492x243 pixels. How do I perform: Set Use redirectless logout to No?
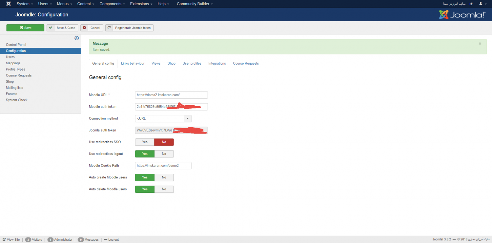(x=164, y=154)
